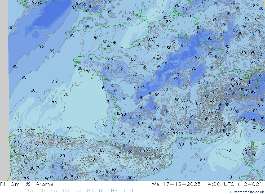Click legend value 45

point(54,191)
